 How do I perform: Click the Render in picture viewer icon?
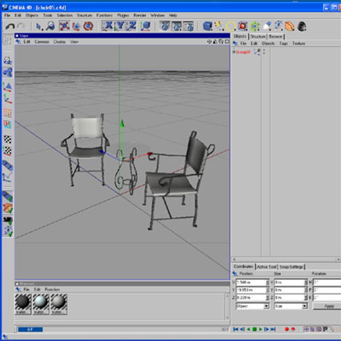coord(176,26)
